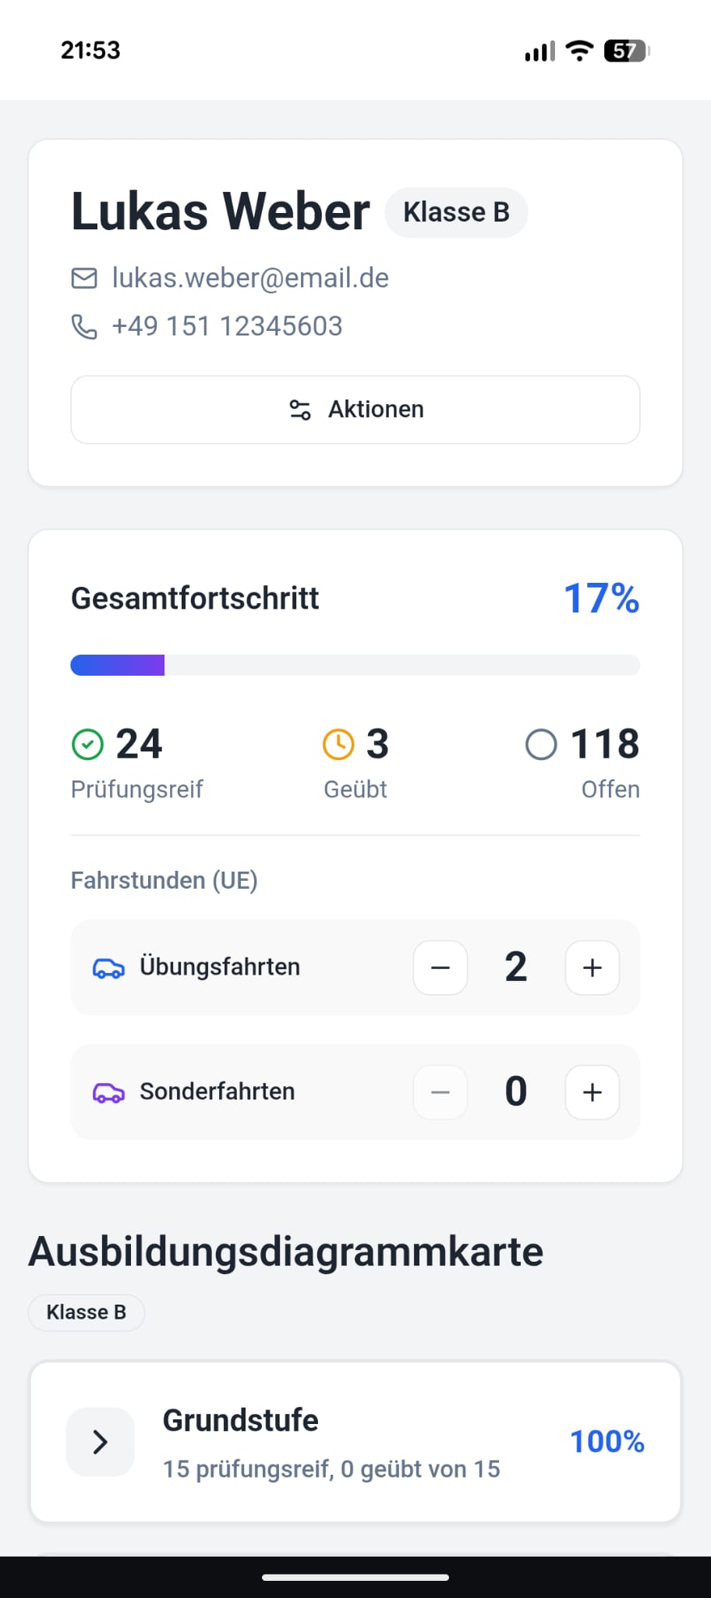The height and width of the screenshot is (1598, 711).
Task: Increase Übungsfahrten count with plus
Action: click(x=592, y=968)
